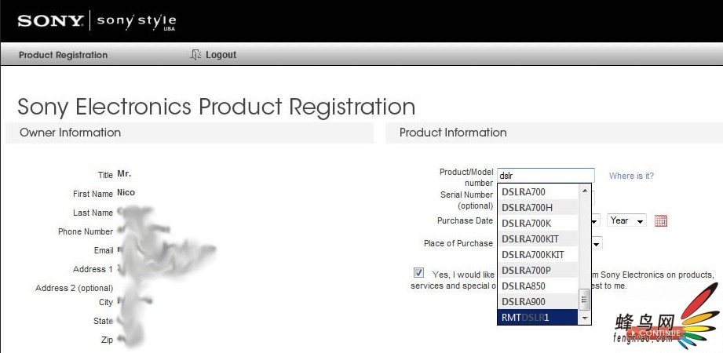Click the Purchase Date label
The width and height of the screenshot is (723, 353).
(465, 220)
